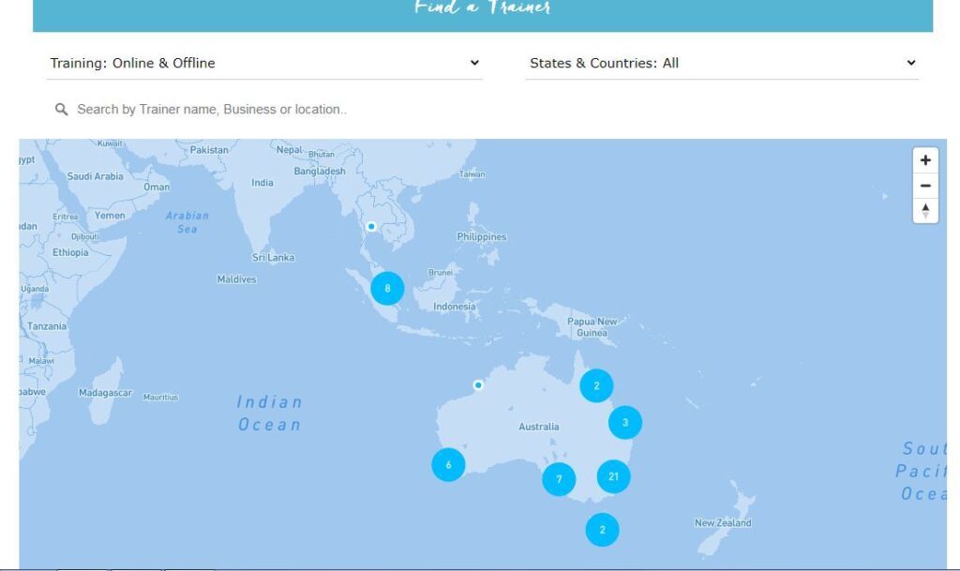The height and width of the screenshot is (571, 960).
Task: Expand the Training dropdown chevron arrow
Action: pyautogui.click(x=476, y=63)
